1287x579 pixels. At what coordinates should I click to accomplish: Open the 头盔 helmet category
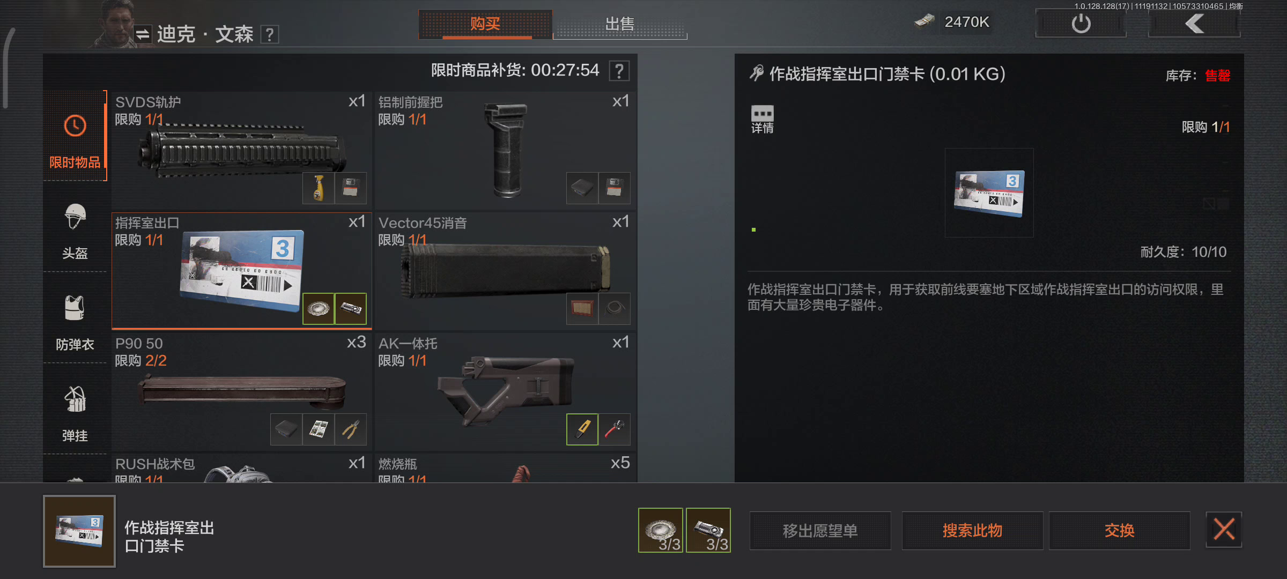pyautogui.click(x=75, y=228)
